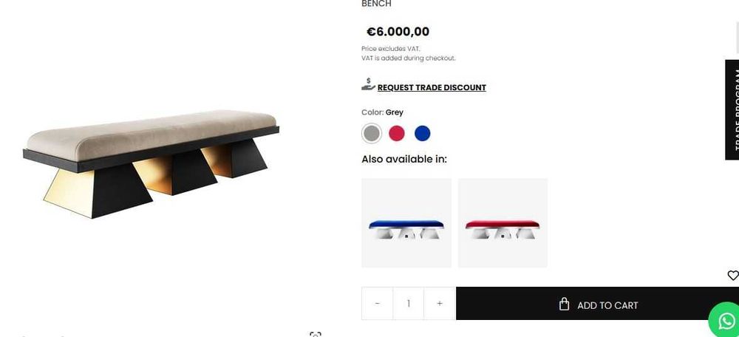This screenshot has height=337, width=739.
Task: Click the BENCH product title
Action: click(x=376, y=4)
